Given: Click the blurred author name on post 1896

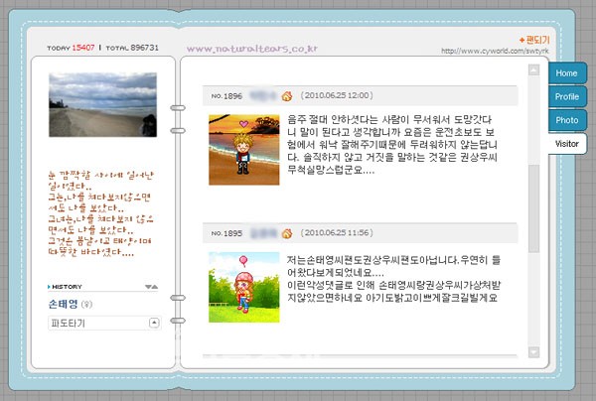Looking at the screenshot, I should pos(262,96).
